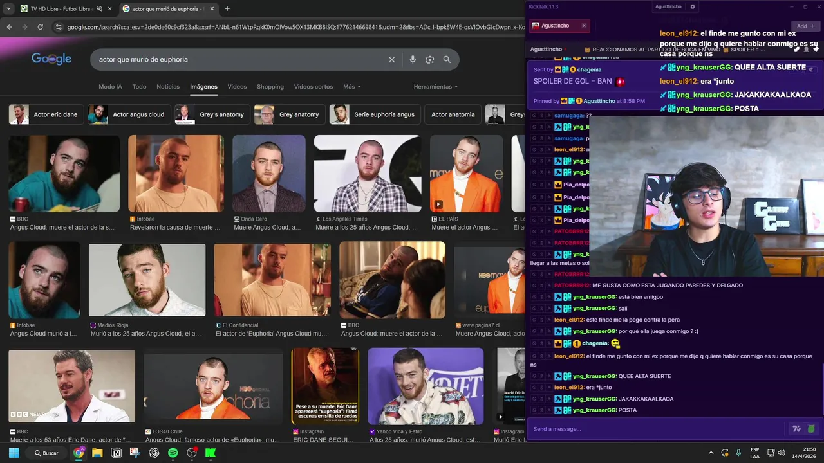Open Google Lens image search
The image size is (824, 463).
coord(430,59)
